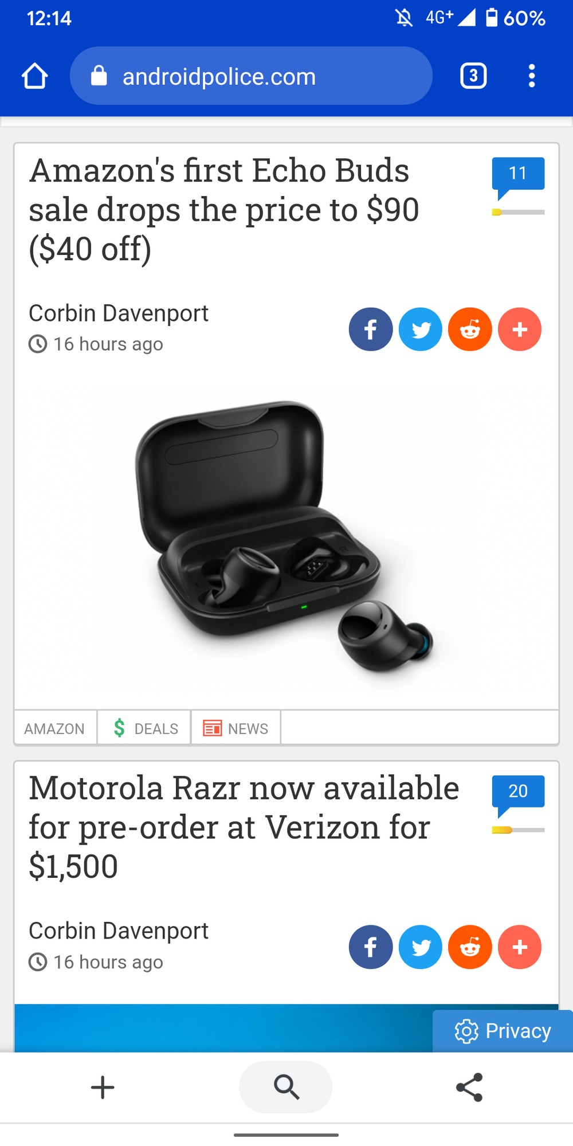Screen dimensions: 573x1146
Task: Share the Echo Buds article on Twitter
Action: click(421, 329)
